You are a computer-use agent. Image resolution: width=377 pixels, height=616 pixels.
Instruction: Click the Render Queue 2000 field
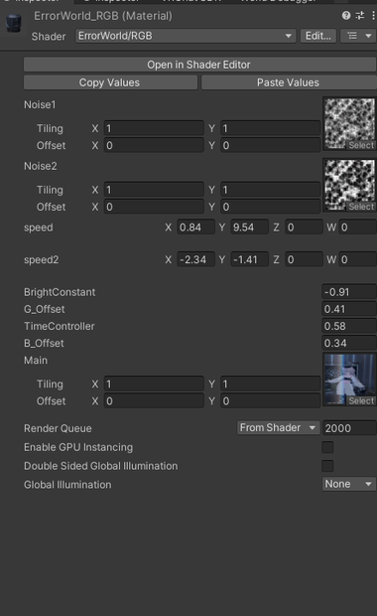349,428
